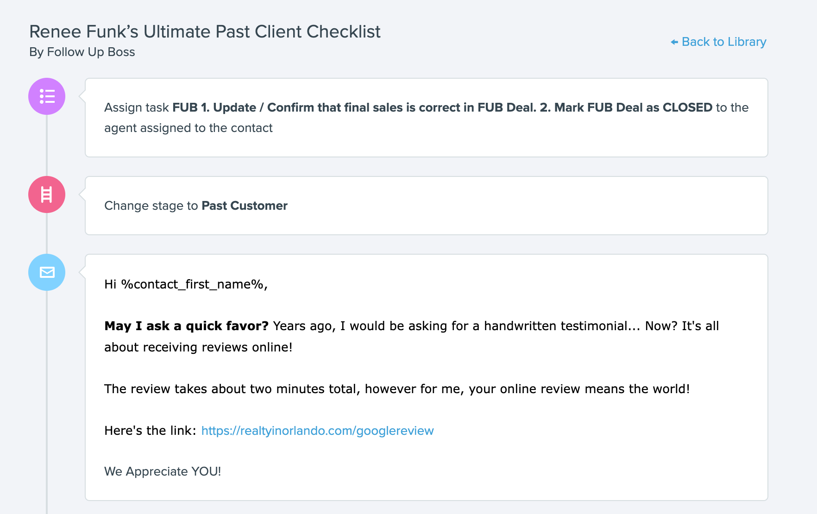Click the pink ladder stage-change icon
817x514 pixels.
point(47,194)
